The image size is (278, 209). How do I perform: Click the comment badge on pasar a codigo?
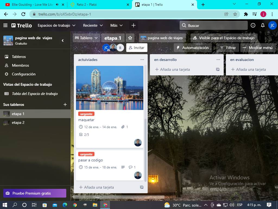(132, 167)
